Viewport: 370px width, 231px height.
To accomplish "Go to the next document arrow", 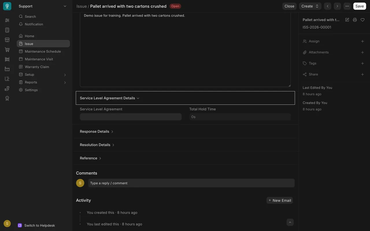I will click(337, 6).
